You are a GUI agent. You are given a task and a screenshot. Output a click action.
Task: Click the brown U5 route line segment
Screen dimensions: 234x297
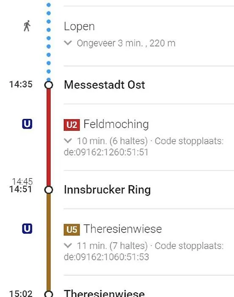[x=49, y=242]
